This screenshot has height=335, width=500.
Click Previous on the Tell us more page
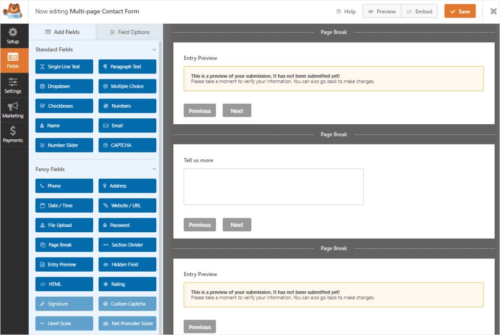point(200,224)
